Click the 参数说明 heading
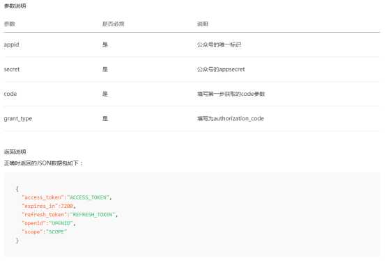Screen dimensions: 386x262 (15, 6)
